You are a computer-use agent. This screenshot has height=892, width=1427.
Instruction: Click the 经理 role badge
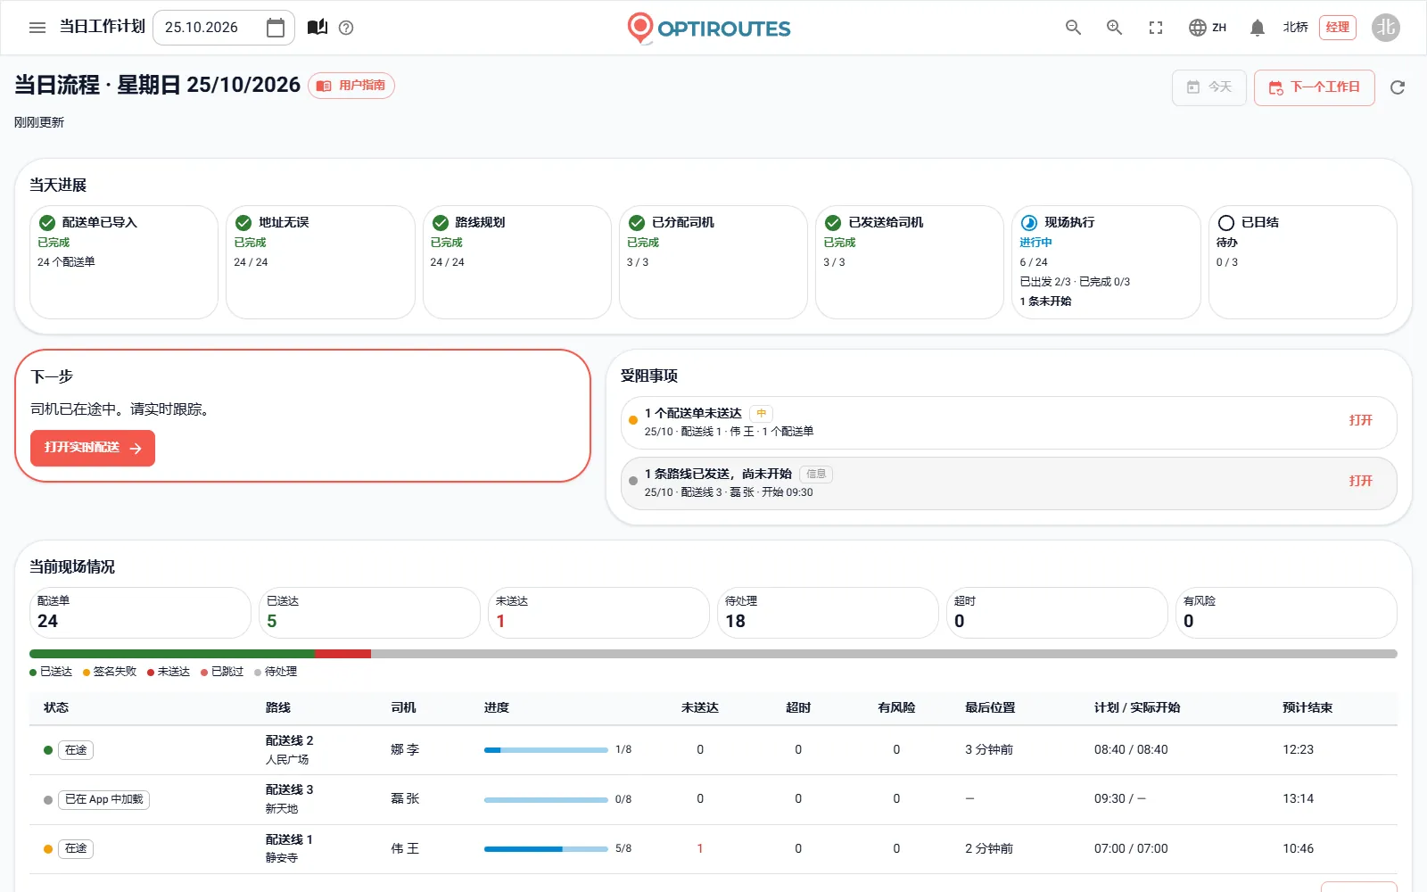tap(1338, 28)
